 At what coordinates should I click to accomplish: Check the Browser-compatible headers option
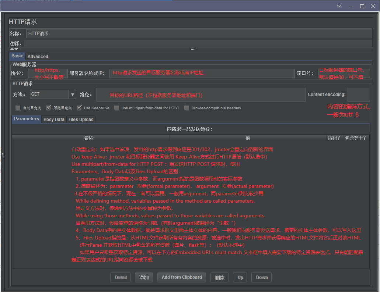(186, 108)
